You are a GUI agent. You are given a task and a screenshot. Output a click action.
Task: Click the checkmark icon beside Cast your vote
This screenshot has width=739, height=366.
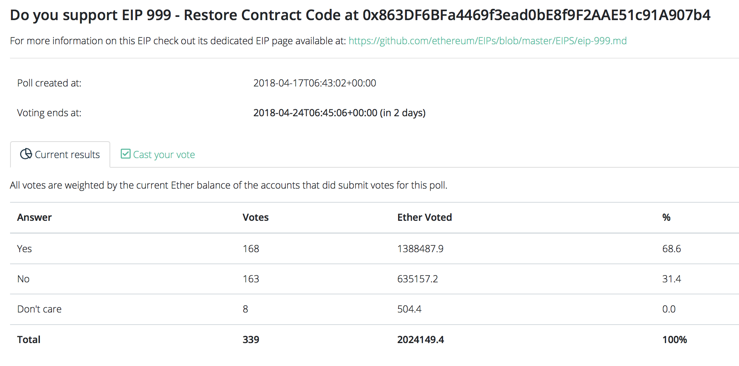[126, 154]
